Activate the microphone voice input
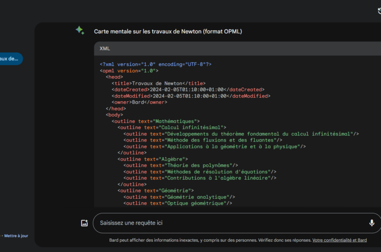 pyautogui.click(x=371, y=223)
